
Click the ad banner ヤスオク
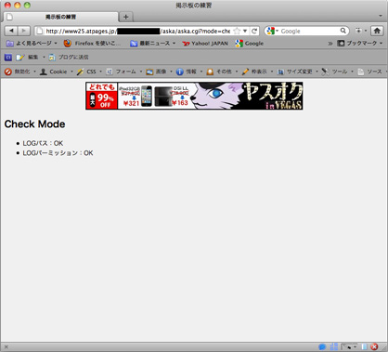(x=194, y=96)
